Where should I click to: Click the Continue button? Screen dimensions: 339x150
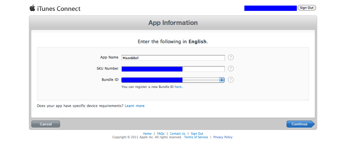300,124
